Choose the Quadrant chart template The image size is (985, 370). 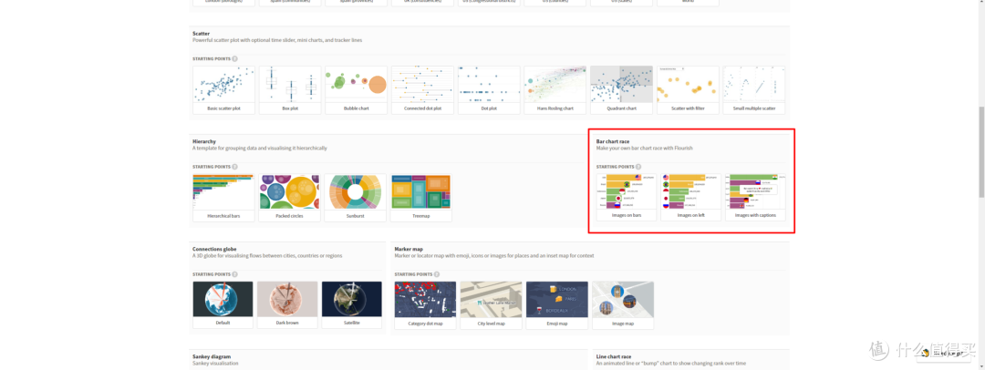(x=621, y=90)
